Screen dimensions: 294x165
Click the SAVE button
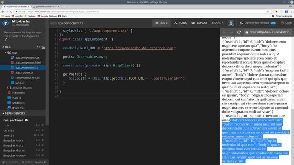[x=161, y=23]
